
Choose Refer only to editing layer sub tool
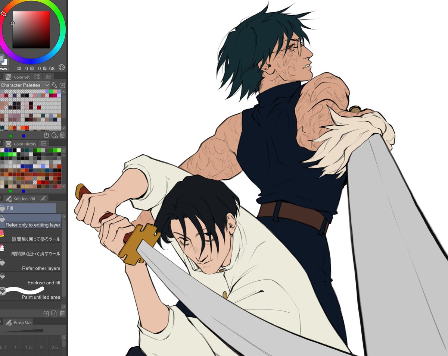point(31,221)
